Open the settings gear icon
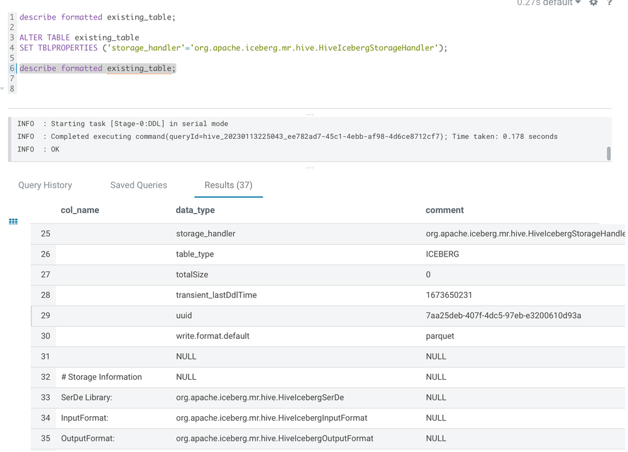Image resolution: width=628 pixels, height=452 pixels. (x=593, y=3)
